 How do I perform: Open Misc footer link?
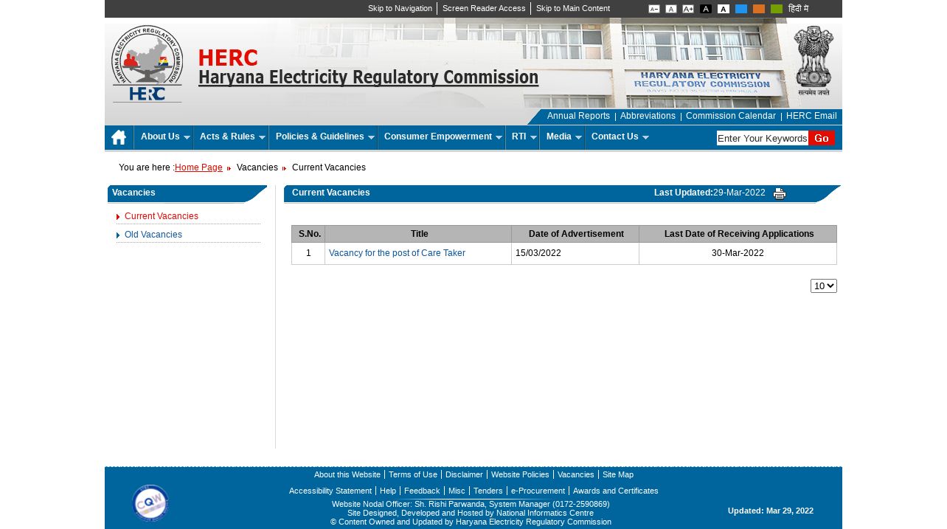coord(457,491)
